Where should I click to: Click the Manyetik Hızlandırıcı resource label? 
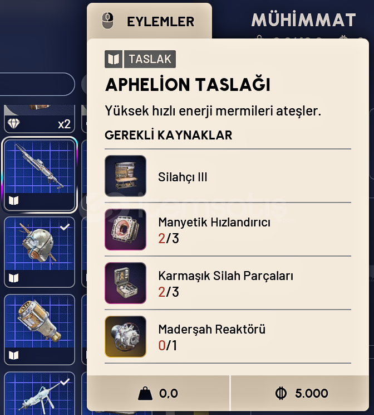point(214,222)
